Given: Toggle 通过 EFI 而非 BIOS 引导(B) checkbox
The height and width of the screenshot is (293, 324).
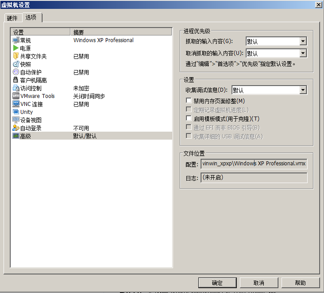Looking at the screenshot, I should point(189,127).
